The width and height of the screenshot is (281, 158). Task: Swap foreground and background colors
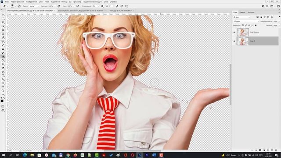4,98
